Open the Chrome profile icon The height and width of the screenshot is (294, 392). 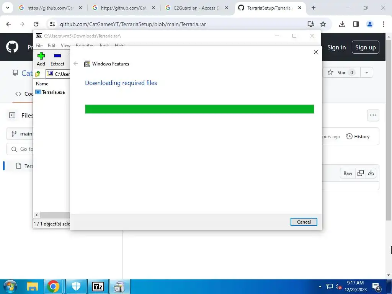[370, 24]
